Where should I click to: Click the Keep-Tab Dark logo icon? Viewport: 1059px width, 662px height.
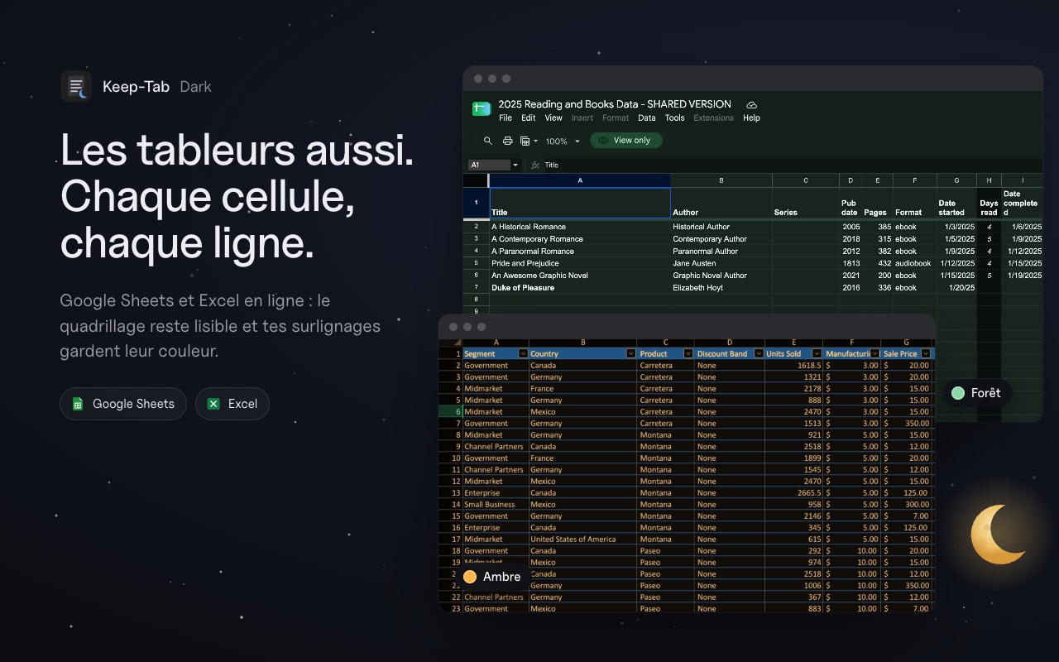pyautogui.click(x=76, y=86)
